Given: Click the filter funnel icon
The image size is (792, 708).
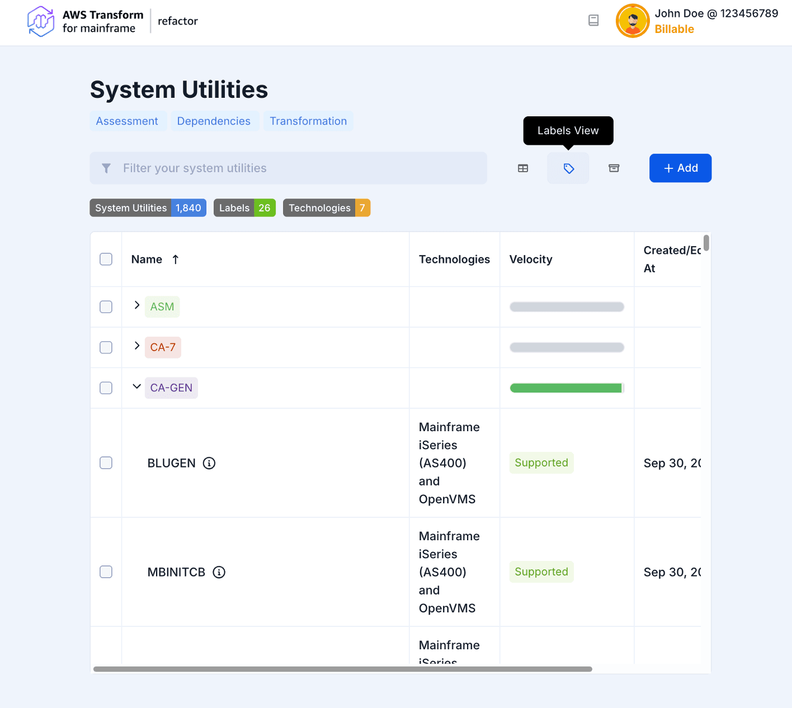Looking at the screenshot, I should click(106, 168).
